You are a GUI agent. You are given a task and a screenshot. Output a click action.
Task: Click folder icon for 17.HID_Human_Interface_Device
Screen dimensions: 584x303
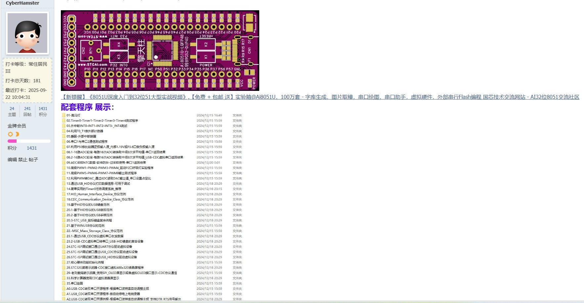point(64,194)
